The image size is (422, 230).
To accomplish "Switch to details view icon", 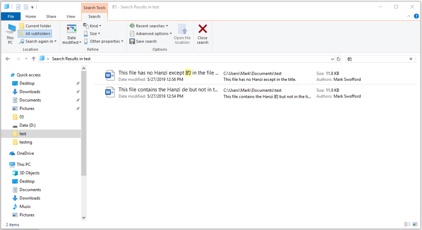I will coord(407,224).
